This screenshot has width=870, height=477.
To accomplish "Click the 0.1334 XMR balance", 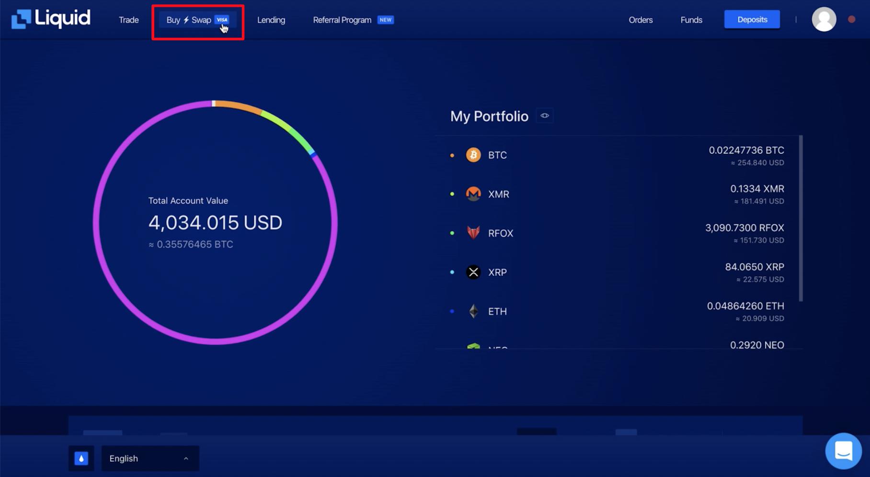I will point(757,189).
